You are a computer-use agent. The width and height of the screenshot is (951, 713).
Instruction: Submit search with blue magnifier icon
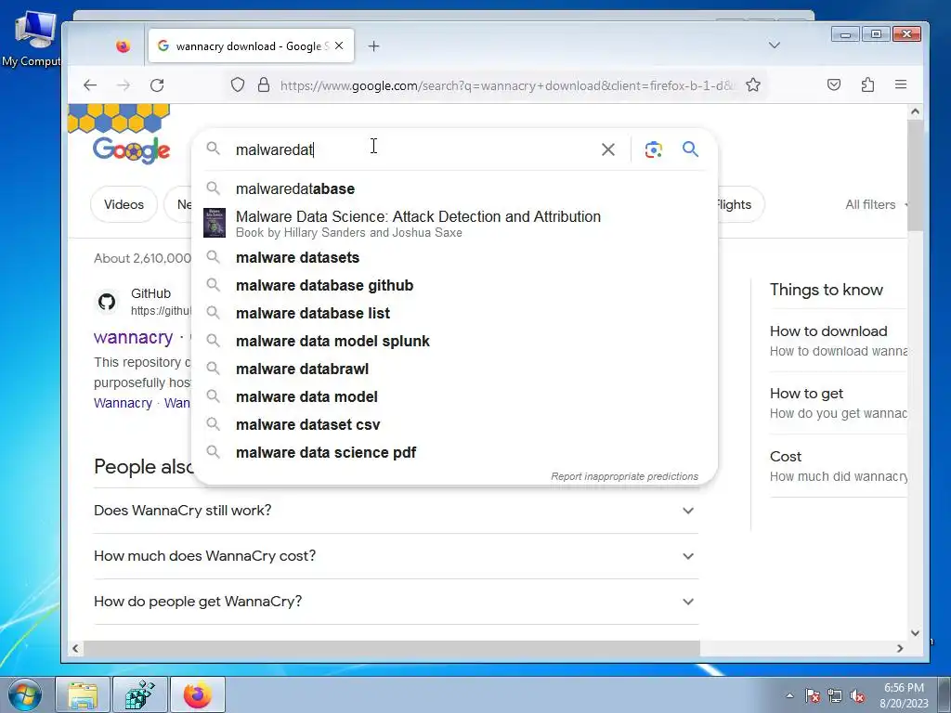690,149
